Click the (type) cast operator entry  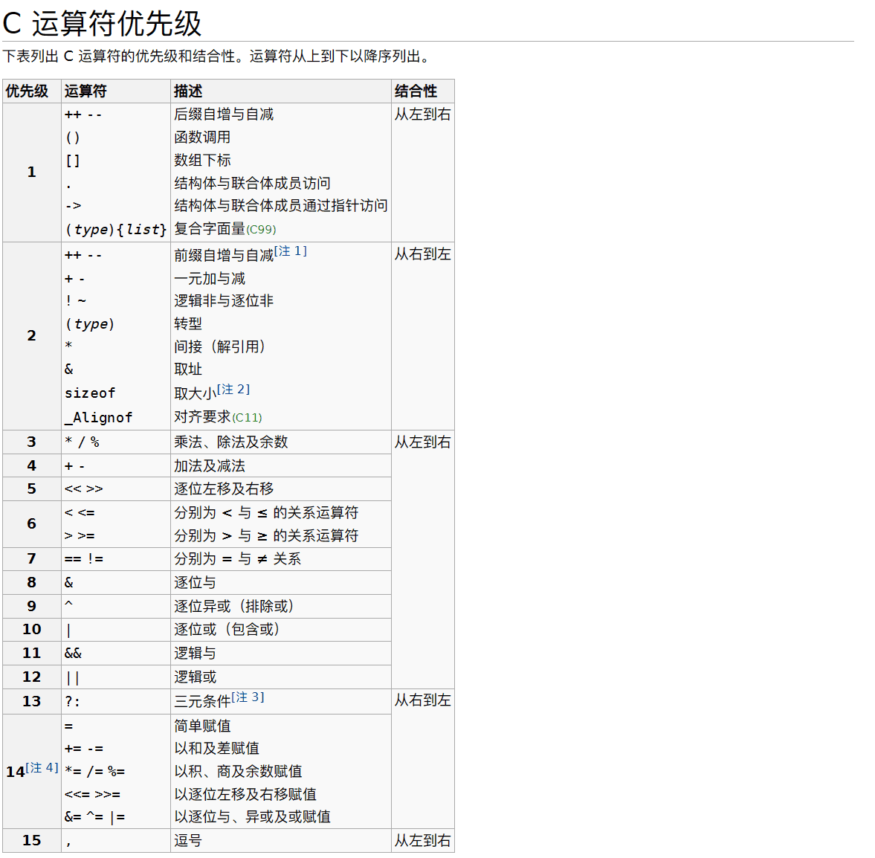(x=90, y=323)
